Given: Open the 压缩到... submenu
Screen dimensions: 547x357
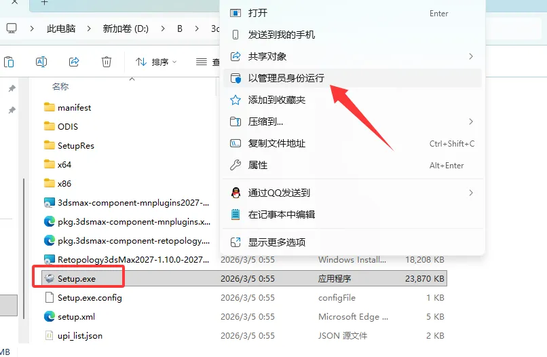Looking at the screenshot, I should (x=352, y=121).
